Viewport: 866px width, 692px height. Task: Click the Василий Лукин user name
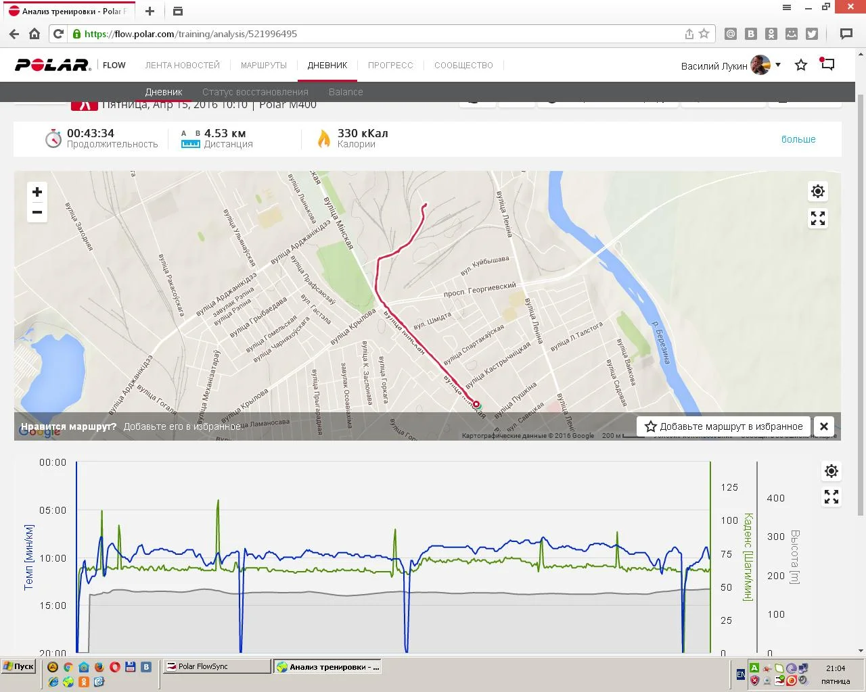714,66
